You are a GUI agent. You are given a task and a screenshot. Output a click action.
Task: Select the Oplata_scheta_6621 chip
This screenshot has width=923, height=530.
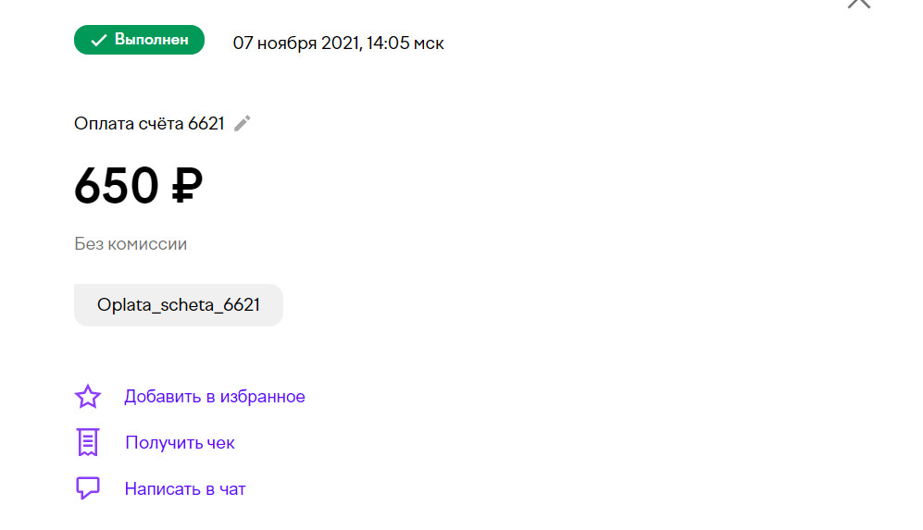[179, 305]
